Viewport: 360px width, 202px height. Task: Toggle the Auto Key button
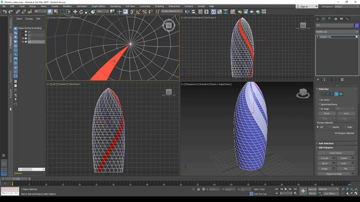coord(312,189)
